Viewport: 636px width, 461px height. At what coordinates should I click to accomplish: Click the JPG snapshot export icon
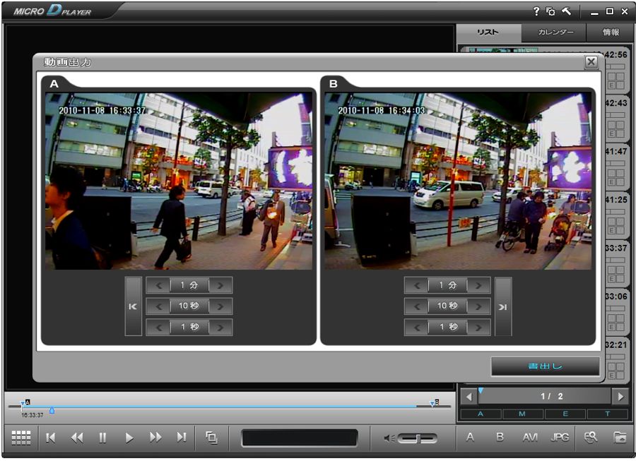560,438
